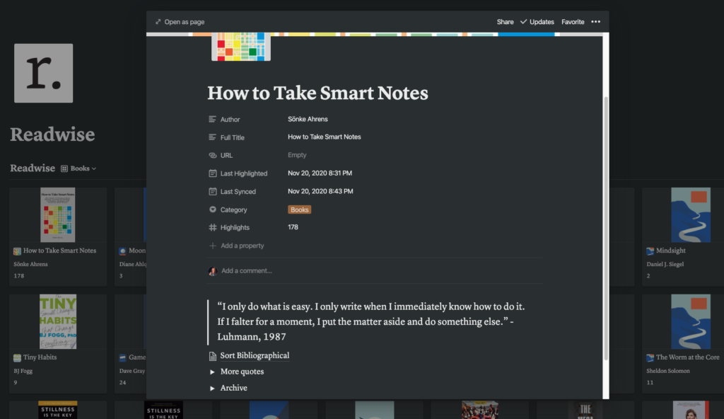Click the Full Title value text
The image size is (724, 419).
click(x=324, y=137)
